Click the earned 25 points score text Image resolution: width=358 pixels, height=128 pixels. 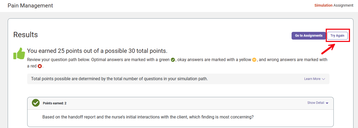coord(97,51)
